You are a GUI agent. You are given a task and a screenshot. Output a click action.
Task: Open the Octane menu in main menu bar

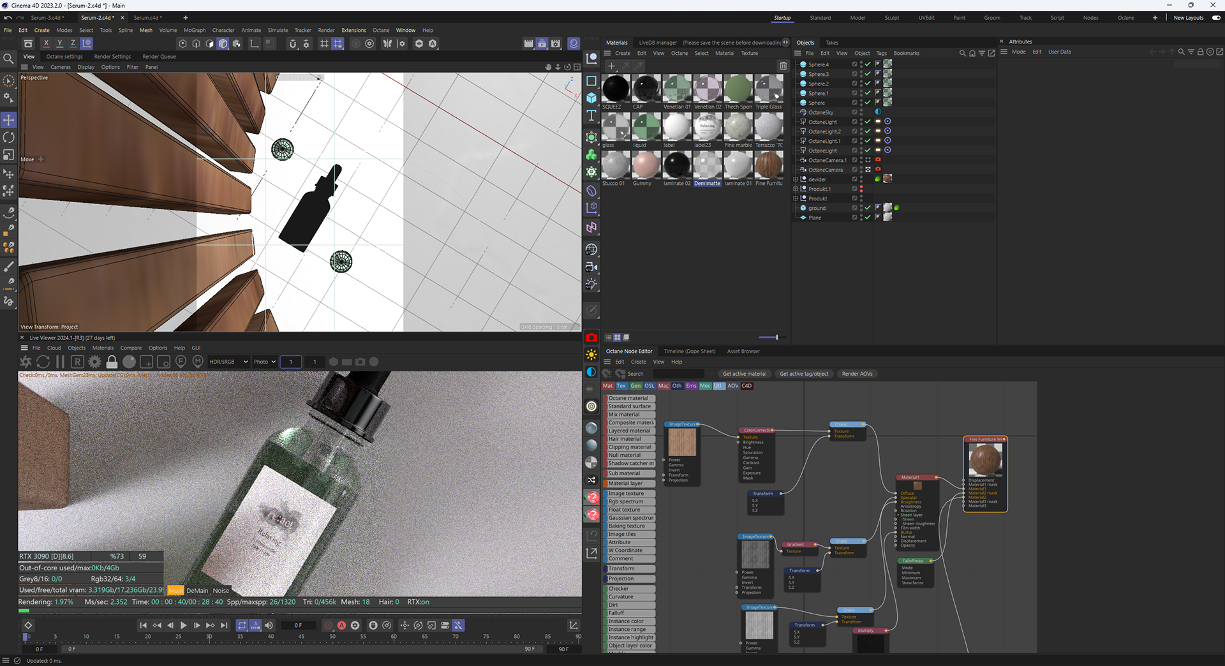pos(381,30)
